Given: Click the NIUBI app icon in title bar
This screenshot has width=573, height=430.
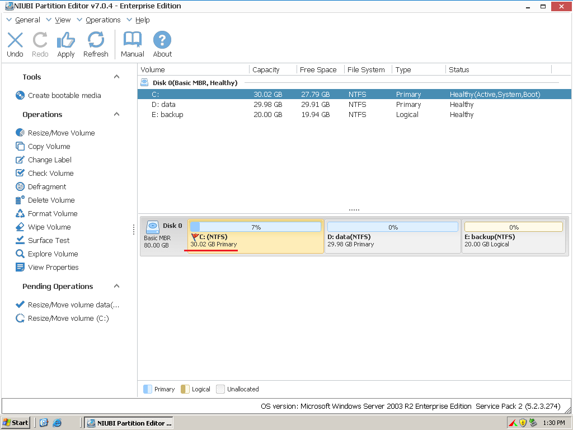Looking at the screenshot, I should (9, 6).
